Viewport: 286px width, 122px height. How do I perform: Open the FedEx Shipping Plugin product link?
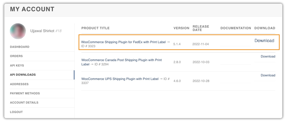coord(124,42)
